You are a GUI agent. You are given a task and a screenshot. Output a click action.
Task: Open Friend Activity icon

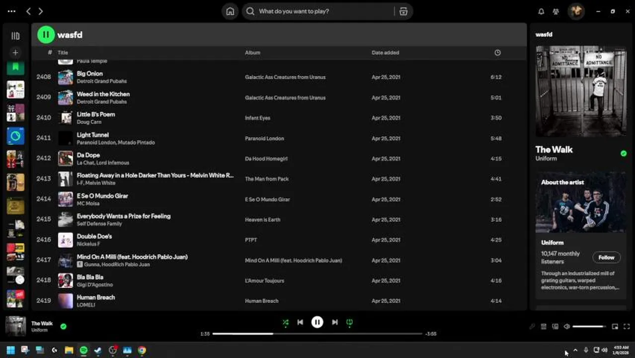click(x=556, y=11)
